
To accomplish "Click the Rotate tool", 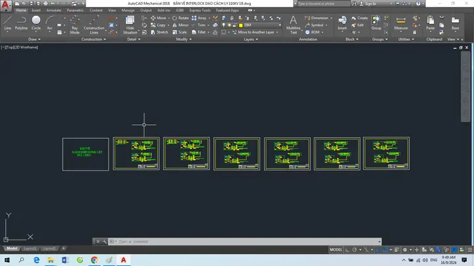I will click(180, 18).
